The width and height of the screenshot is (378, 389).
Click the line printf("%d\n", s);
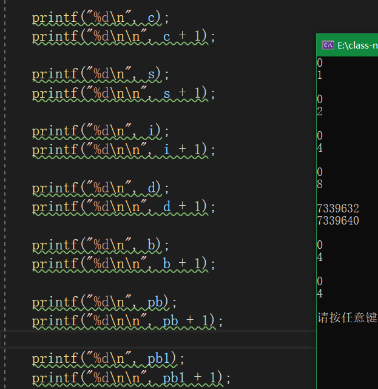pos(101,75)
